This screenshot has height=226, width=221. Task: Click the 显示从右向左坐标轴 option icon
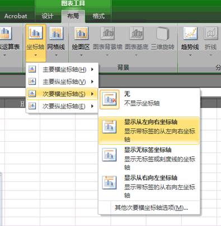point(110,182)
